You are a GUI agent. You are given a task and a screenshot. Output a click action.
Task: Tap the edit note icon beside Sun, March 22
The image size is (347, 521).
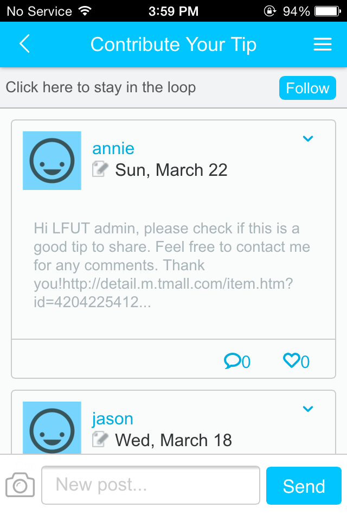click(x=100, y=169)
